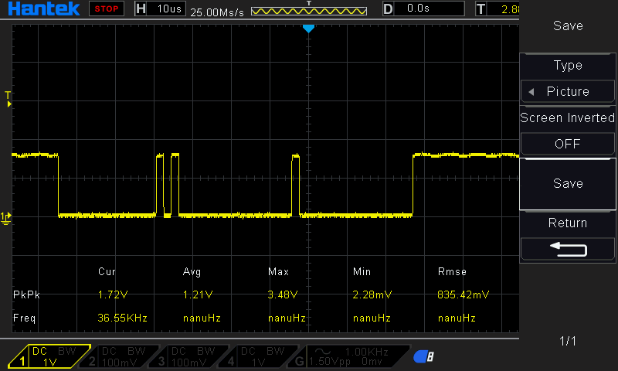
Task: Click the Min column header
Action: [362, 271]
